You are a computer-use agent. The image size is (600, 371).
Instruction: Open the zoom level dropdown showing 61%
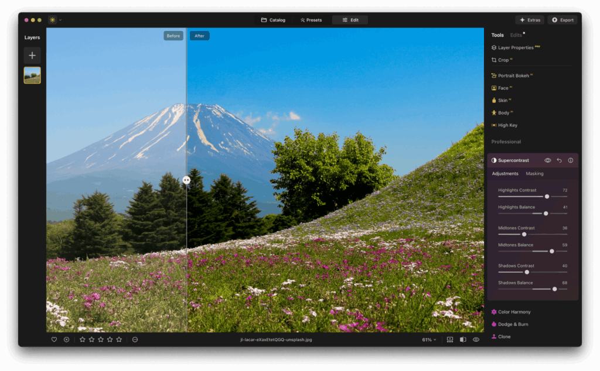[x=427, y=339]
